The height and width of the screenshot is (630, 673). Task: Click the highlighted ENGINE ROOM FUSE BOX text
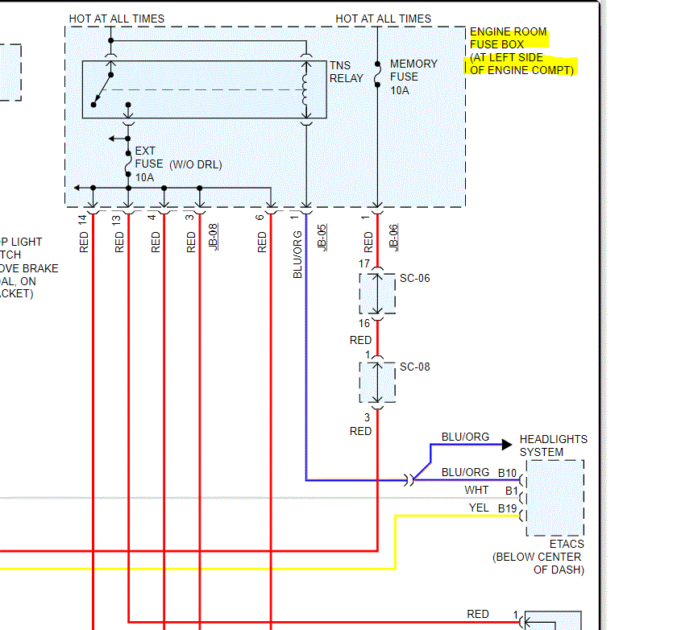click(509, 38)
